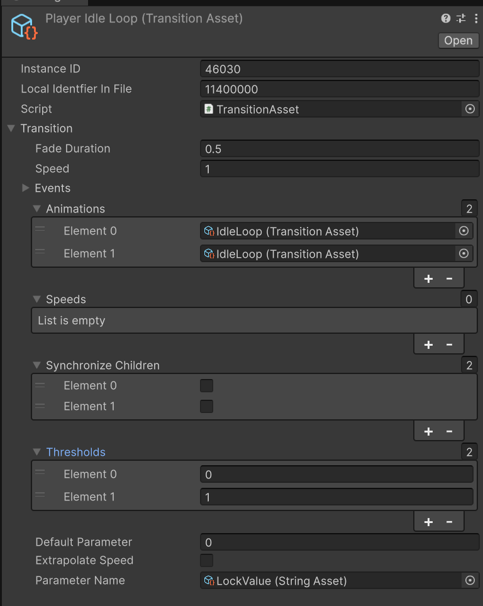This screenshot has height=606, width=483.
Task: Open object picker for Animations Element 1
Action: click(x=464, y=254)
